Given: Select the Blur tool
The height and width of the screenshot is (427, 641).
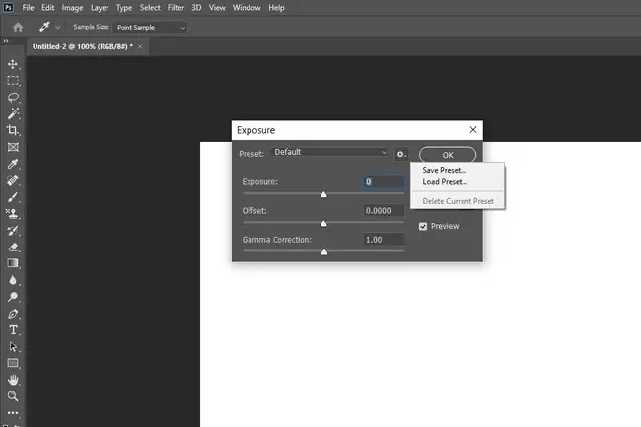Looking at the screenshot, I should coord(13,280).
